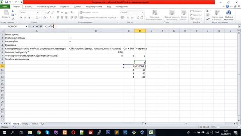The height and width of the screenshot is (136, 241).
Task: Cancel formula entry with the X icon
Action: [x=34, y=26]
